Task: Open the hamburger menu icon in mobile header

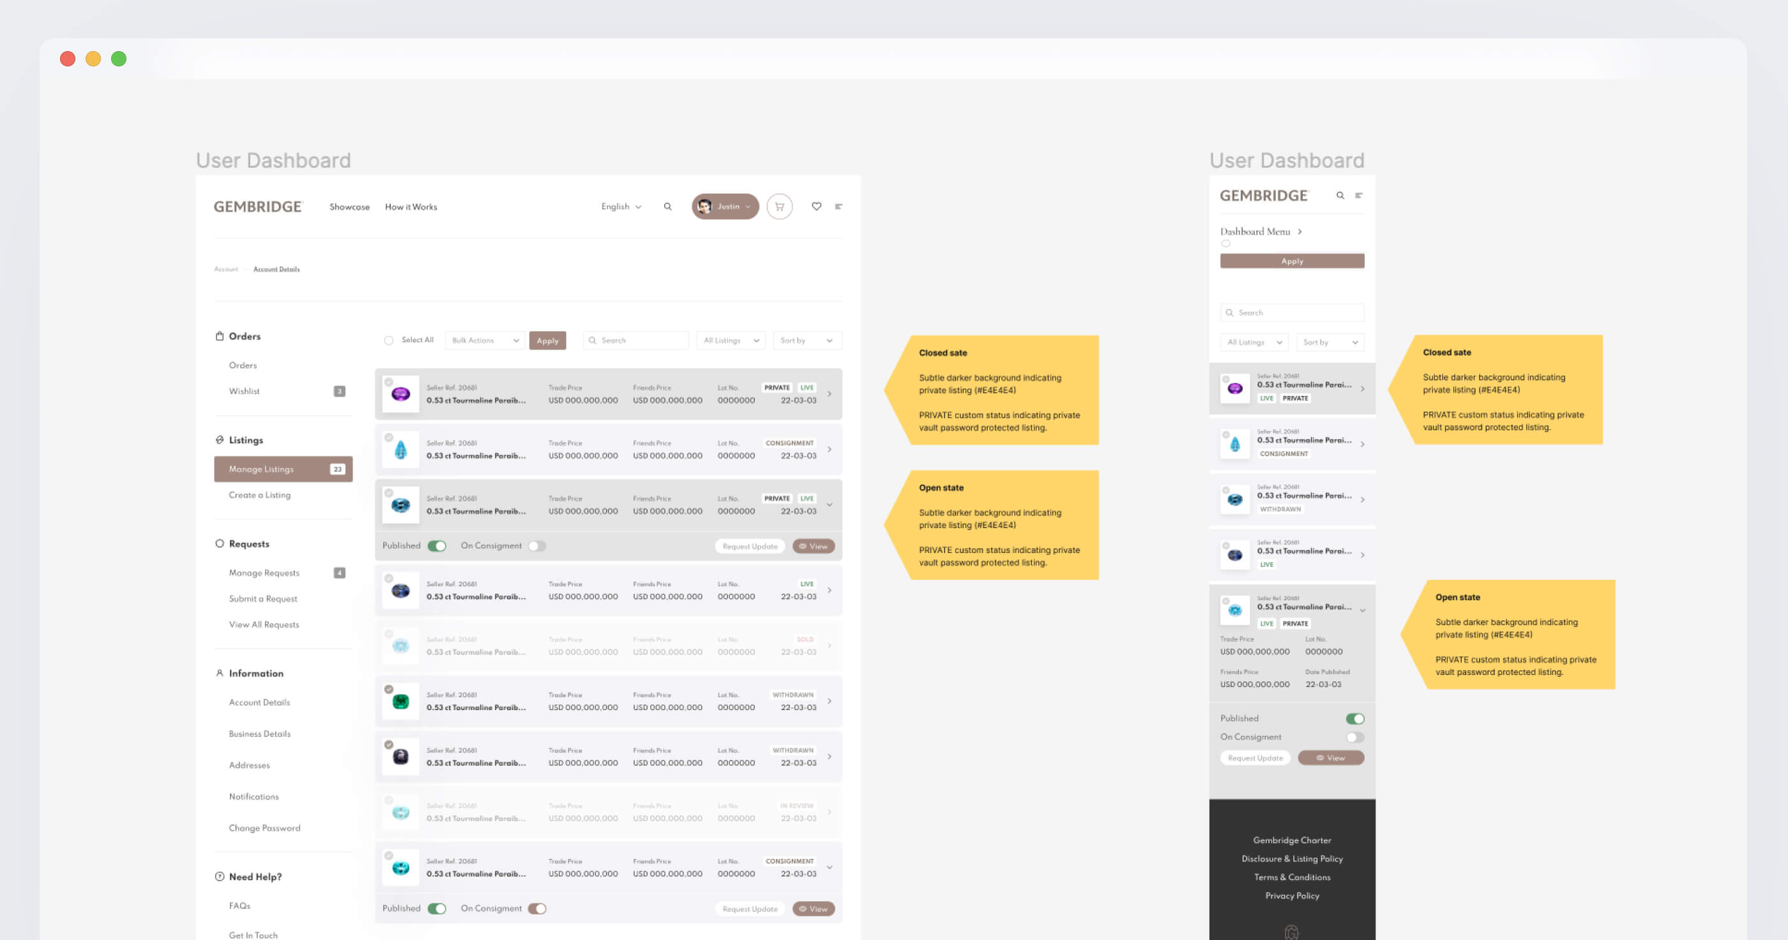Action: 1358,196
